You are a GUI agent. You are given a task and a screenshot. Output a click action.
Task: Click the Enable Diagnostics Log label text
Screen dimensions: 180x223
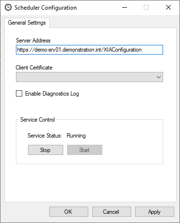coord(52,94)
